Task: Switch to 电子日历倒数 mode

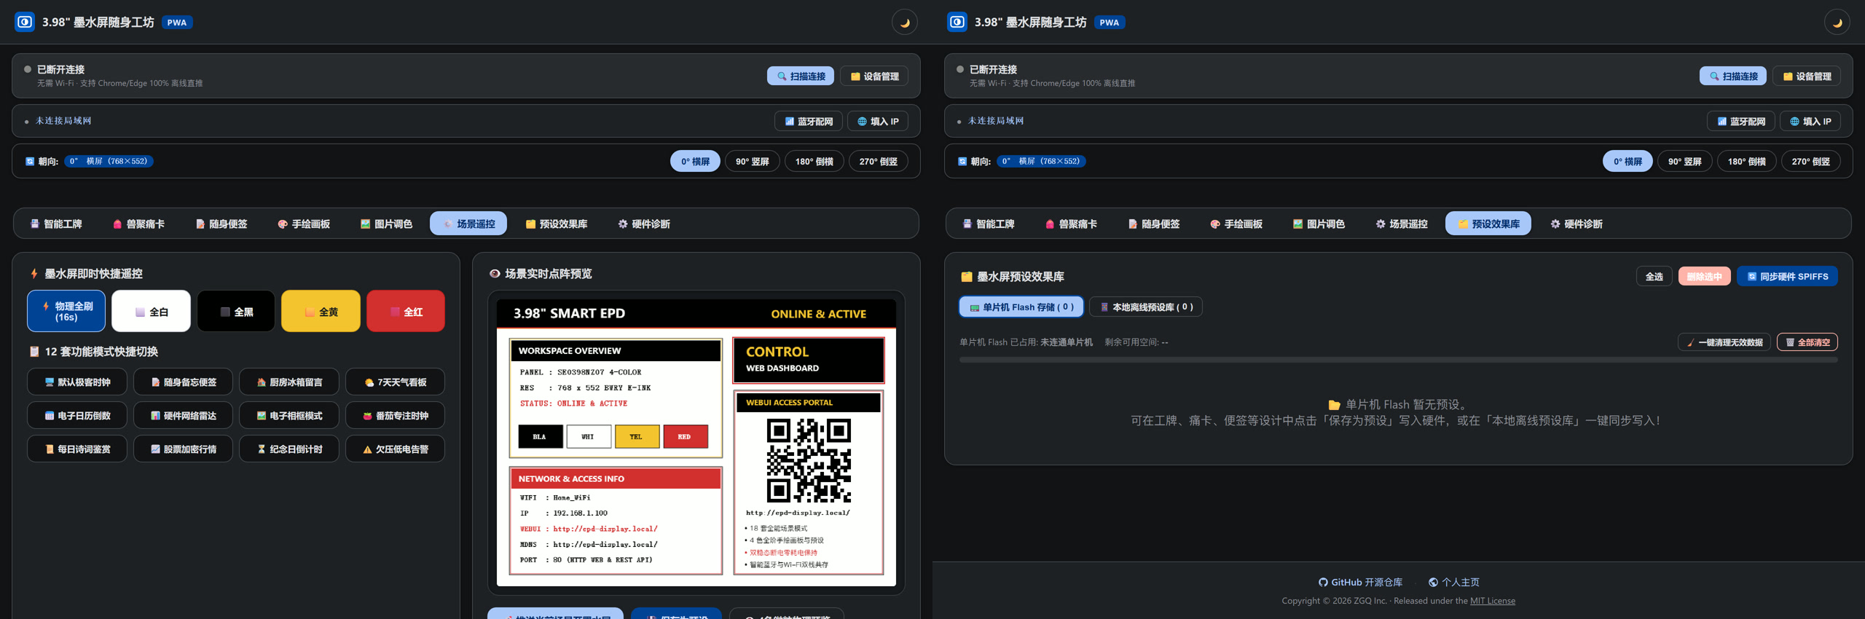Action: [x=77, y=415]
